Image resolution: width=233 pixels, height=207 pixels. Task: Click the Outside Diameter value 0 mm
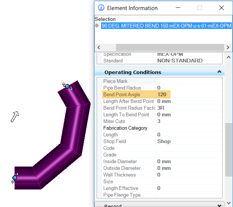164,168
